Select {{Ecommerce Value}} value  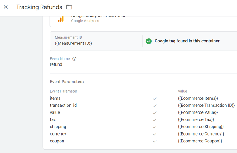198,112
